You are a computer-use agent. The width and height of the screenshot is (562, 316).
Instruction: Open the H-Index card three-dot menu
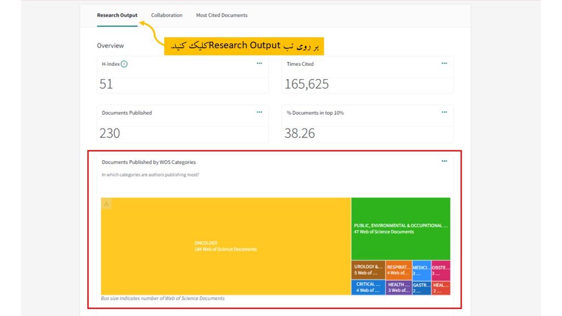(259, 64)
